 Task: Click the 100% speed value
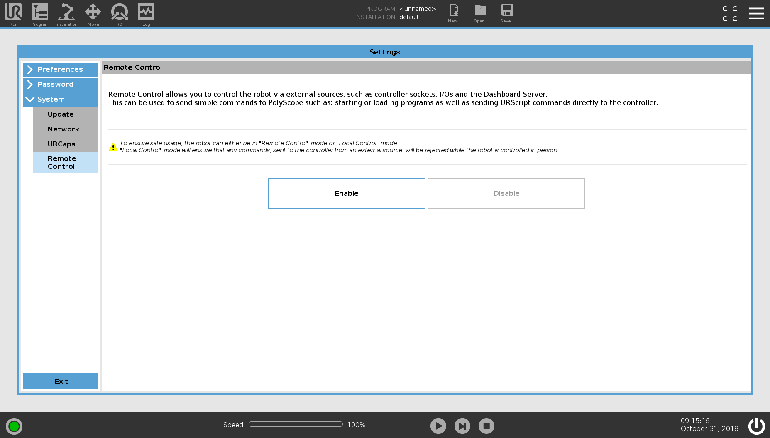(x=356, y=425)
